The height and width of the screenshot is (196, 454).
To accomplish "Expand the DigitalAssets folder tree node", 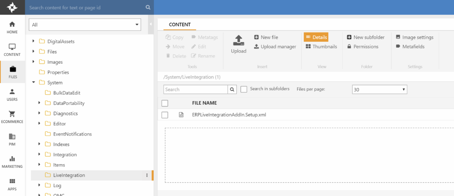I will [x=33, y=41].
